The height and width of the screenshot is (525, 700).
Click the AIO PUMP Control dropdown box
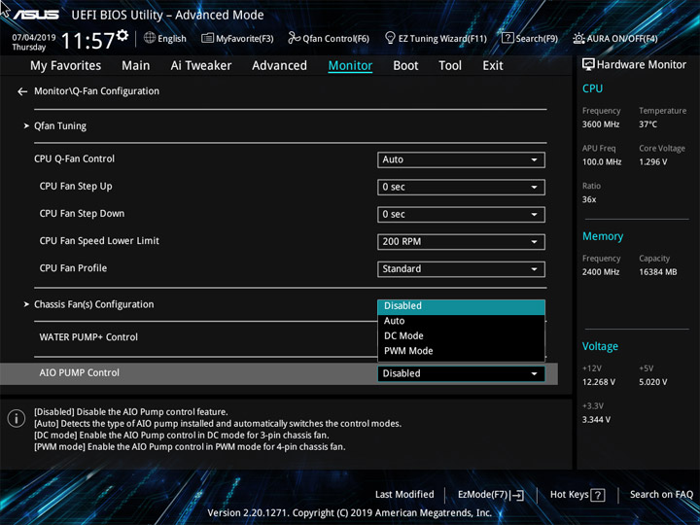(461, 373)
